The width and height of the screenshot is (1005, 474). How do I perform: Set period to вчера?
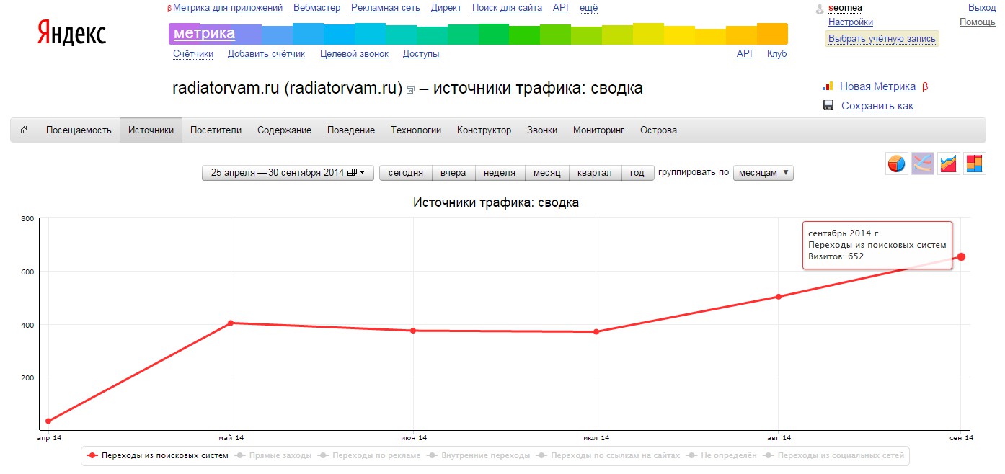pyautogui.click(x=453, y=173)
